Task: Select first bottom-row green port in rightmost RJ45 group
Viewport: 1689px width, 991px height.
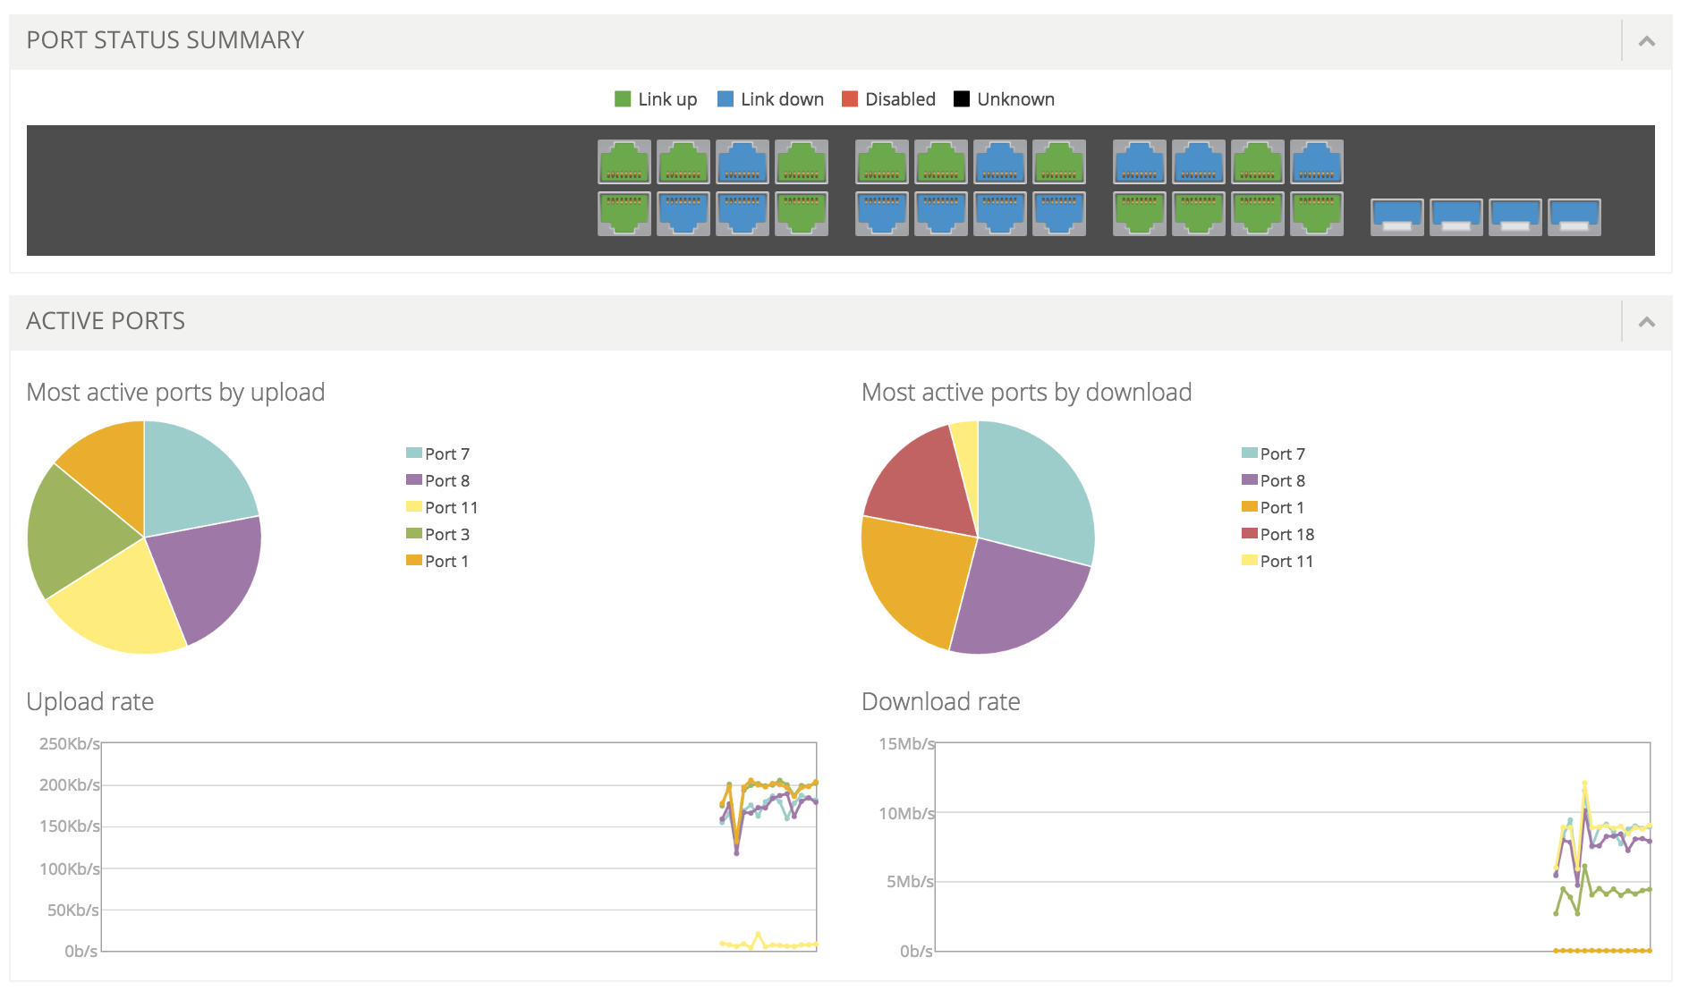Action: [x=1140, y=214]
